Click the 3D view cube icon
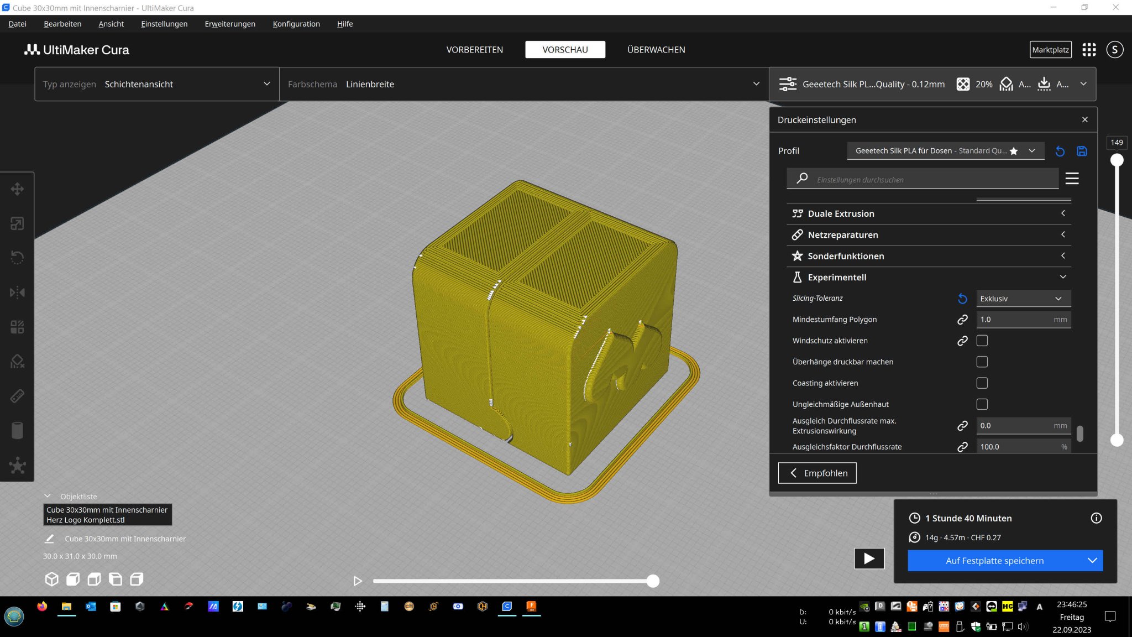The image size is (1132, 637). tap(51, 579)
